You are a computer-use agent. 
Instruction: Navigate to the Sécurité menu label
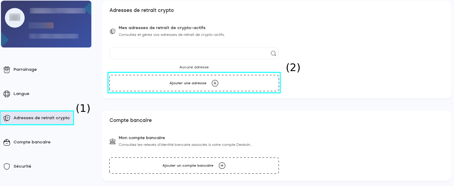point(22,166)
